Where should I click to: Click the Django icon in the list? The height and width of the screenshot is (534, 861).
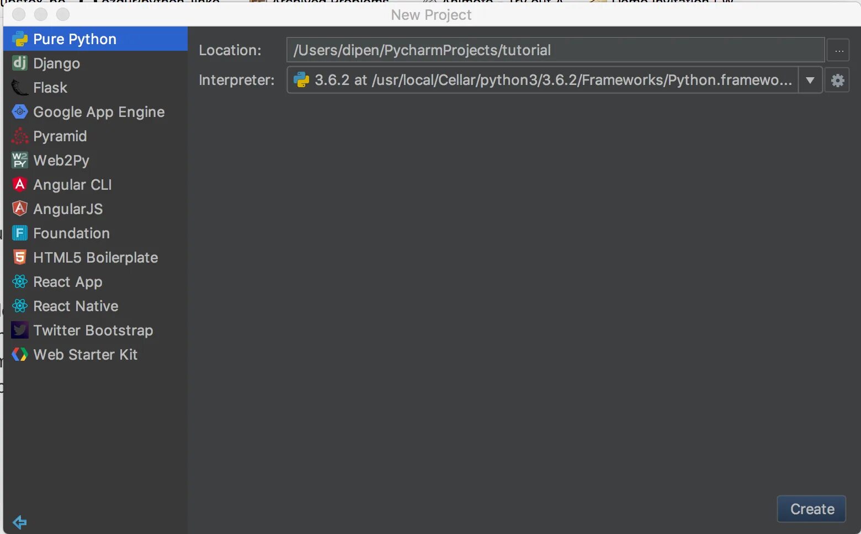coord(20,63)
